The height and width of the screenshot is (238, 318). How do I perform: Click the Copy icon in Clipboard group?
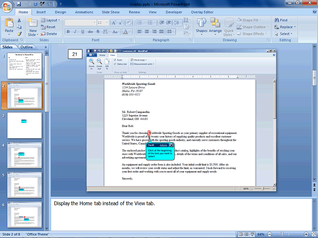click(x=19, y=27)
